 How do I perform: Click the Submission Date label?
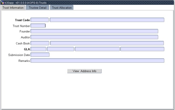point(19,55)
